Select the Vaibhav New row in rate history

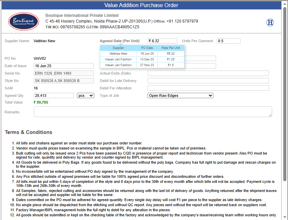pos(142,54)
